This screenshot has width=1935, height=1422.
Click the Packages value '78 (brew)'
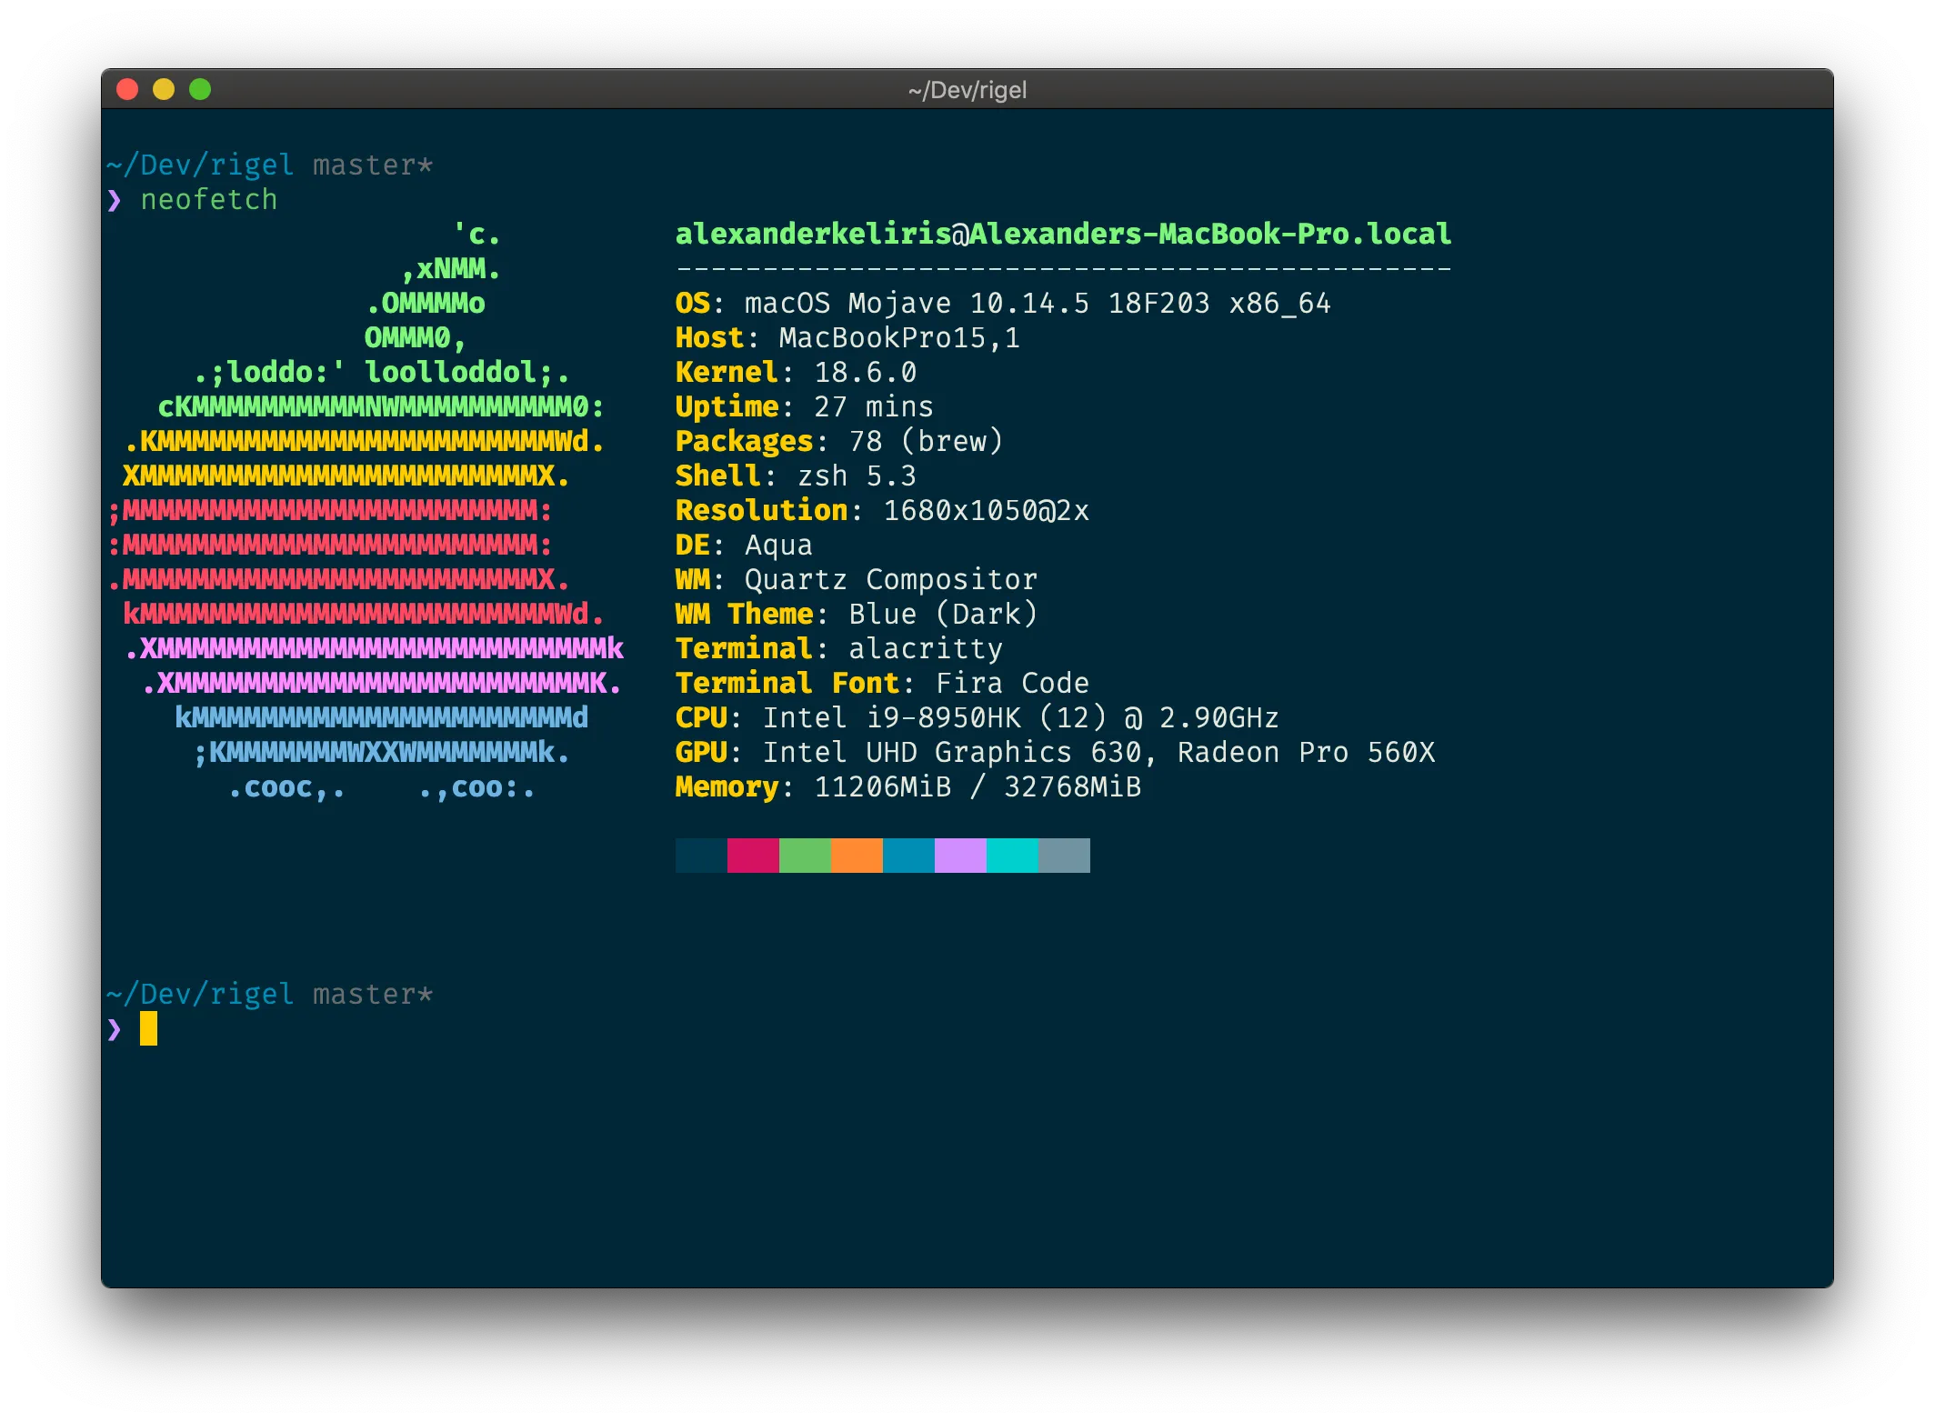tap(925, 441)
